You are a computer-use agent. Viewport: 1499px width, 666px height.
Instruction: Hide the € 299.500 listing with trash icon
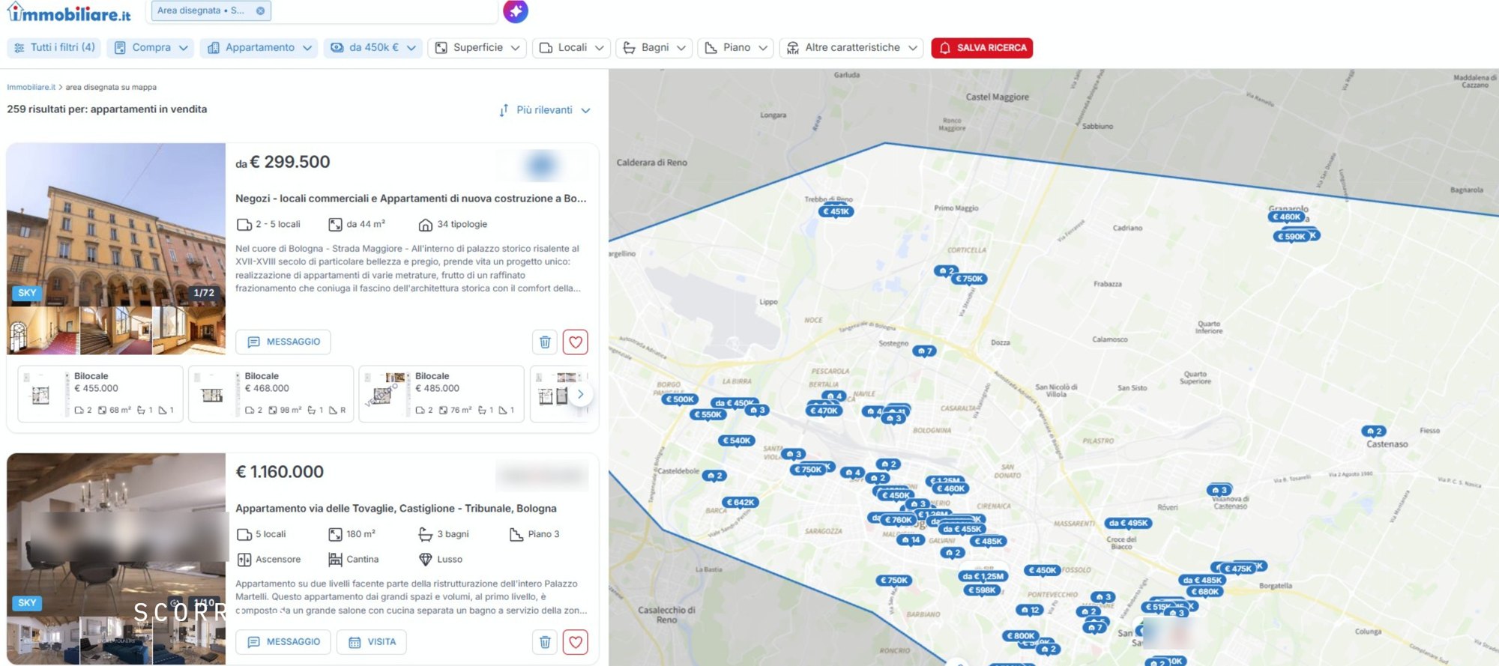tap(545, 342)
